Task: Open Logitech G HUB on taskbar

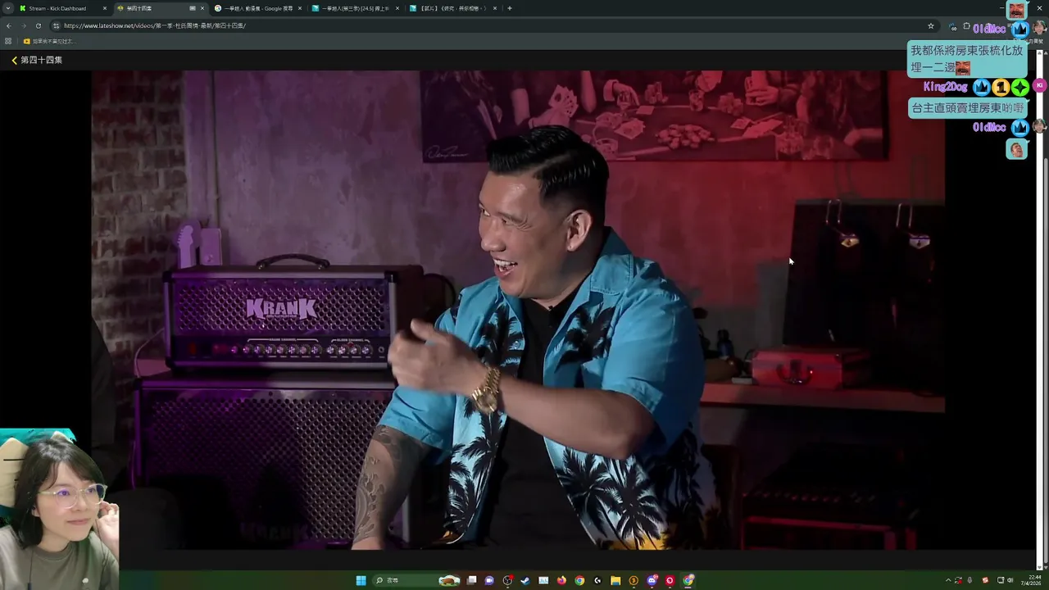Action: pos(597,580)
